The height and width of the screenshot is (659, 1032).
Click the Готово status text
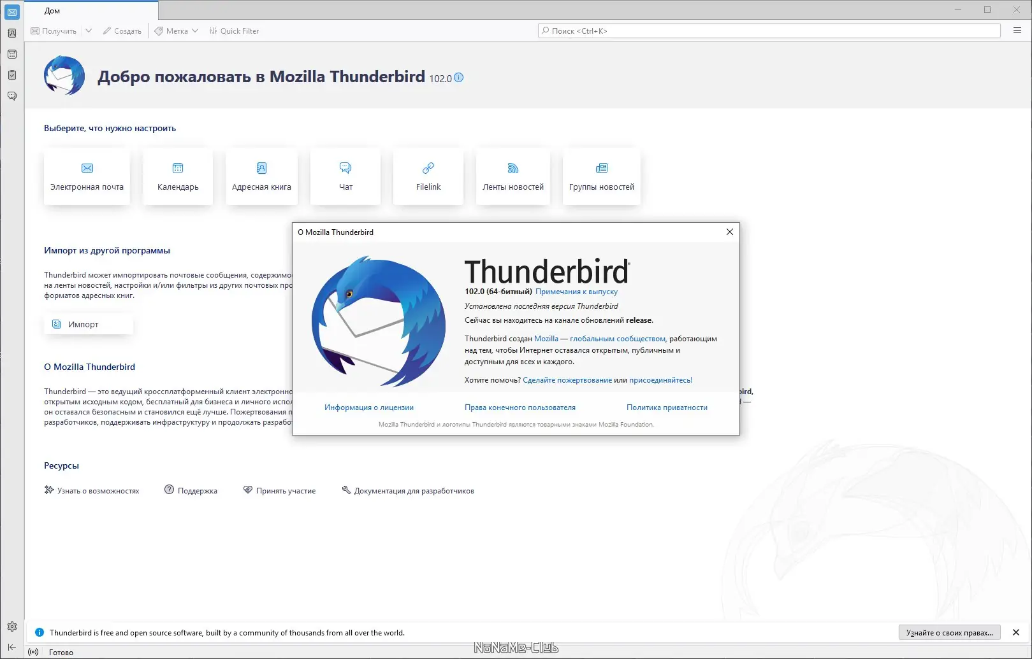click(x=61, y=652)
